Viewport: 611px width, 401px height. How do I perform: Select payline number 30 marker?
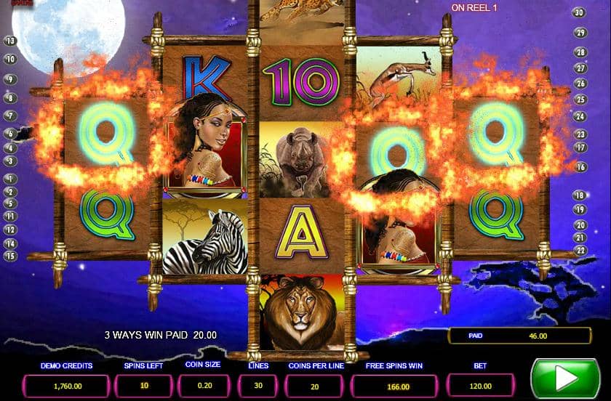tap(579, 12)
